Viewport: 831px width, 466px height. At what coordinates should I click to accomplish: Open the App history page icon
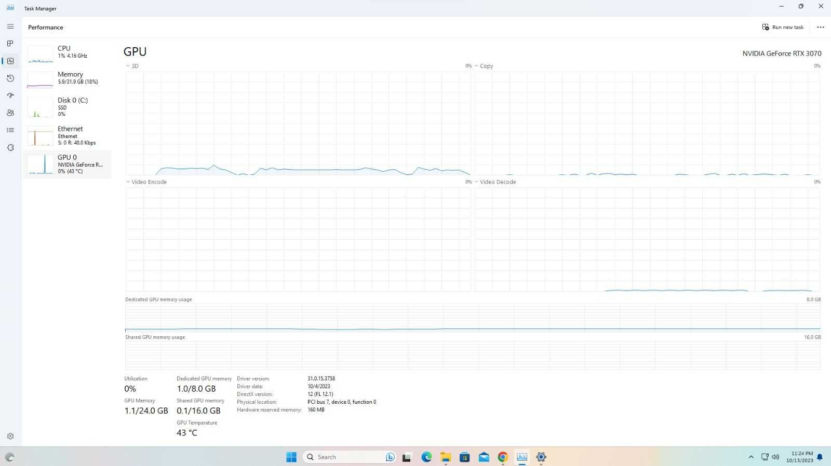point(10,78)
